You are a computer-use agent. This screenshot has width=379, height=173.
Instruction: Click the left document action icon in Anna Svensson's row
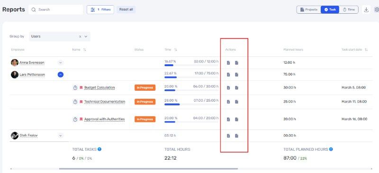[x=228, y=63]
